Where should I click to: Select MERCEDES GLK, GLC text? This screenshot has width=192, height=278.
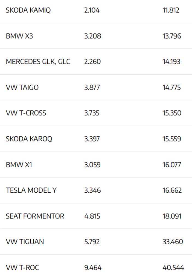point(38,62)
